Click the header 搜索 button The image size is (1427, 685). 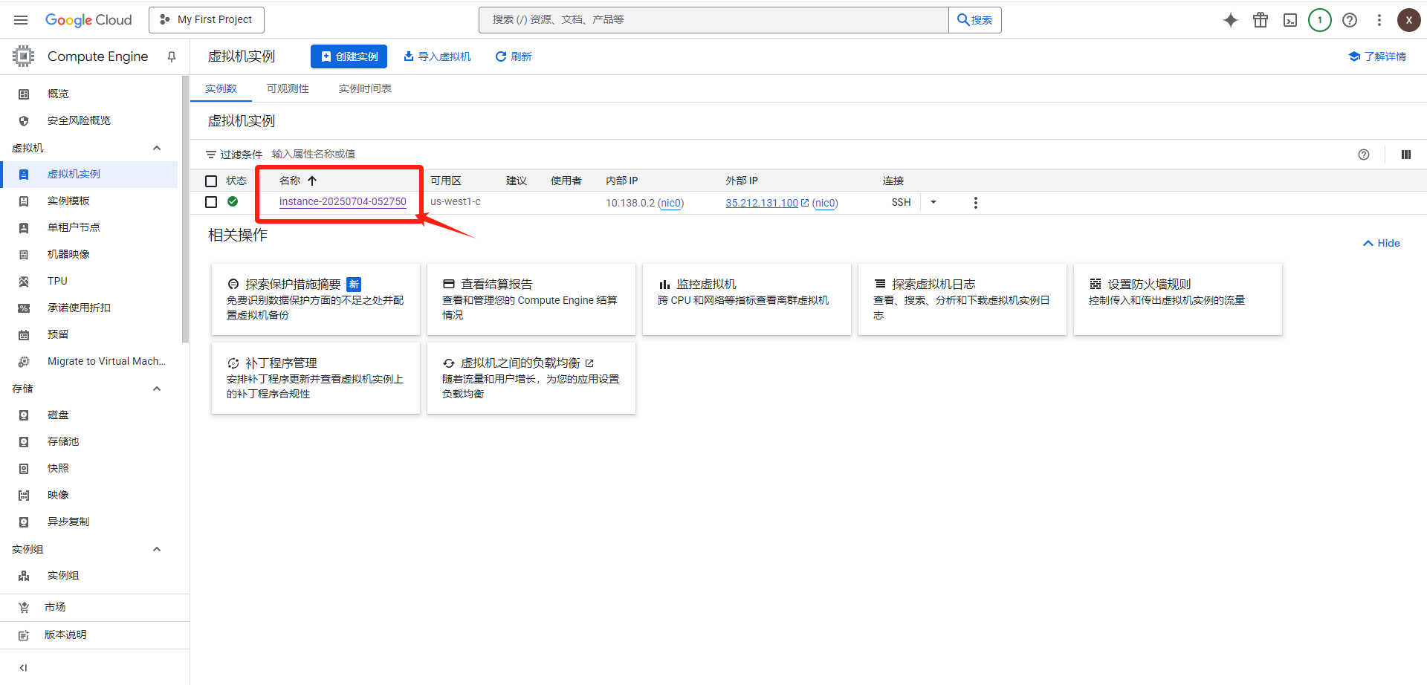pos(975,20)
